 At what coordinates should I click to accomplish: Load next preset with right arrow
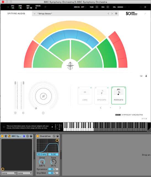112,14
